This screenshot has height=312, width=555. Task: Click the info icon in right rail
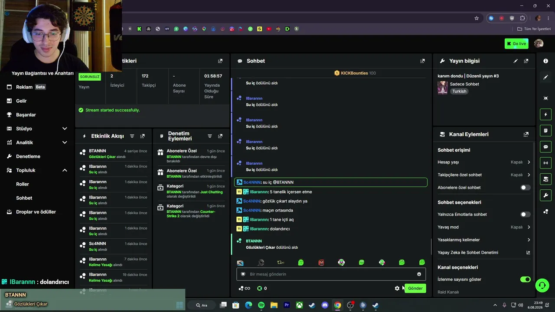(546, 61)
